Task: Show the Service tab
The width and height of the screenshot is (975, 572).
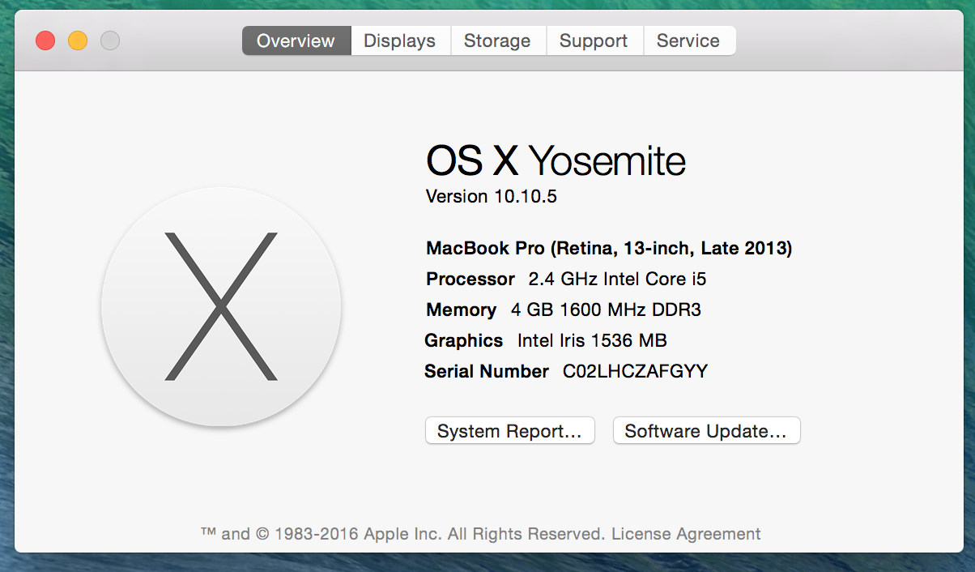Action: click(x=688, y=41)
